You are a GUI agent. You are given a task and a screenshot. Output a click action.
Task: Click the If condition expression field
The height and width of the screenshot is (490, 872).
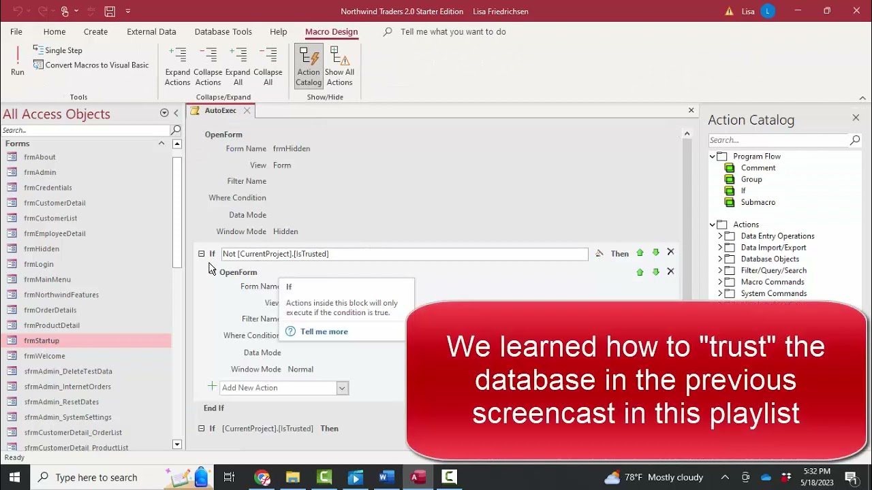(404, 254)
